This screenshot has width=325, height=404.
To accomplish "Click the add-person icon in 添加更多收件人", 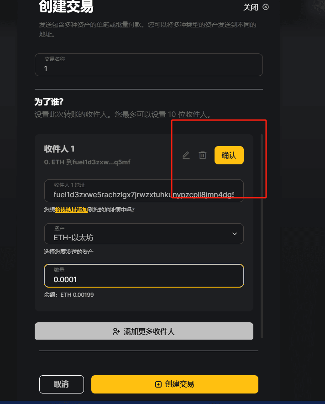I will pos(116,331).
